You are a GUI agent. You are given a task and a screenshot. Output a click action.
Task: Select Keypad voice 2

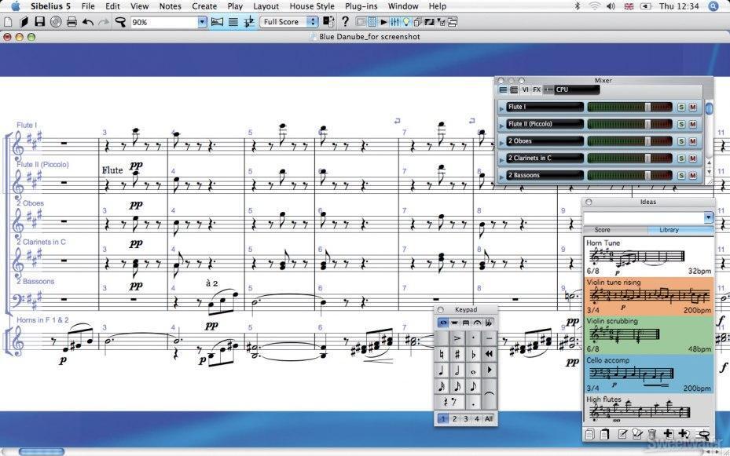pos(454,418)
